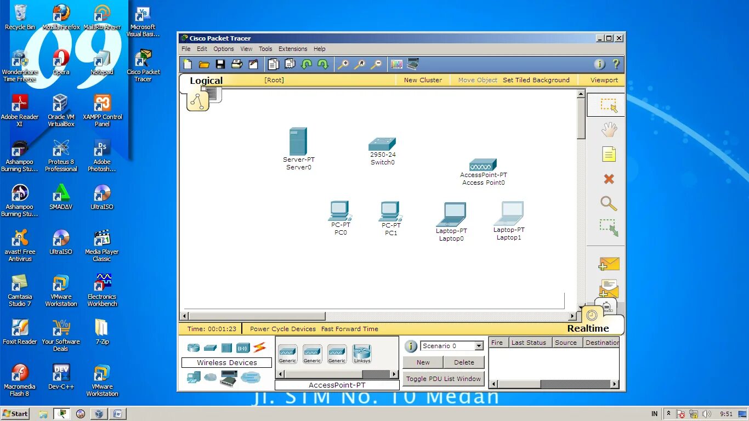The height and width of the screenshot is (421, 749).
Task: Open the File menu
Action: tap(186, 49)
